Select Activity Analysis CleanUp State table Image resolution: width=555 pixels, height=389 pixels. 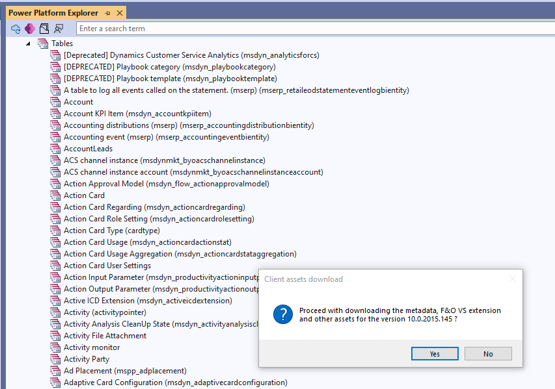point(161,324)
